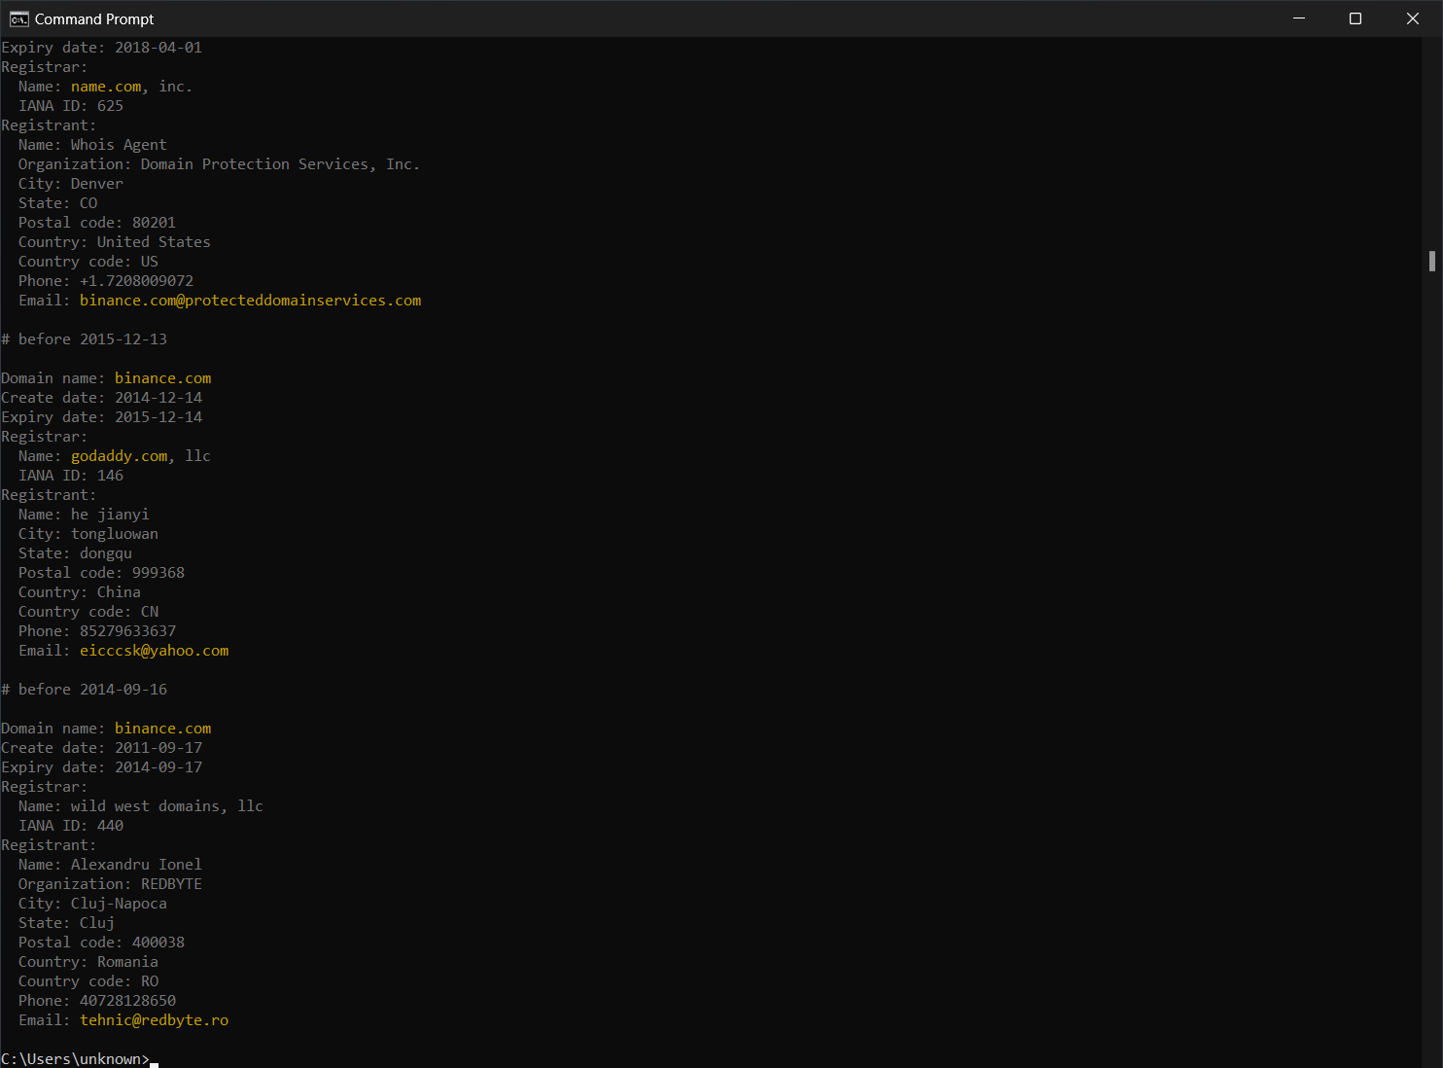Maximize the Command Prompt window
The width and height of the screenshot is (1443, 1068).
point(1355,18)
